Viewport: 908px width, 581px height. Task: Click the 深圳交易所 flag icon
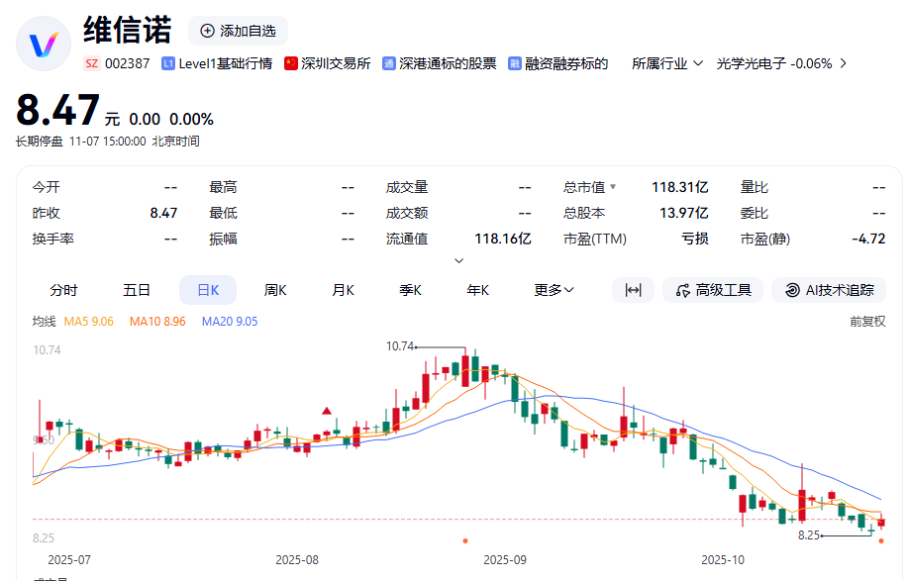(291, 63)
